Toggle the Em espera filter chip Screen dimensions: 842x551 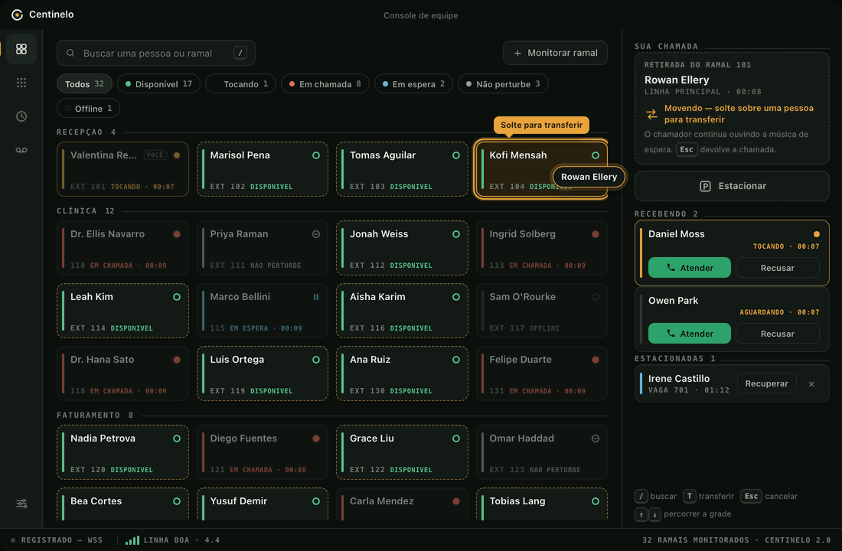pyautogui.click(x=413, y=83)
